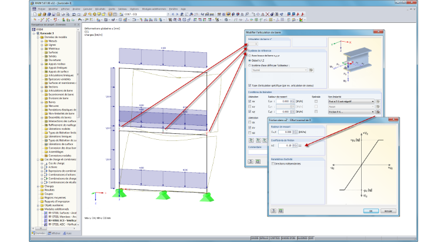This screenshot has height=242, width=447.
Task: Open the Modules additionnels menu
Action: (x=154, y=9)
